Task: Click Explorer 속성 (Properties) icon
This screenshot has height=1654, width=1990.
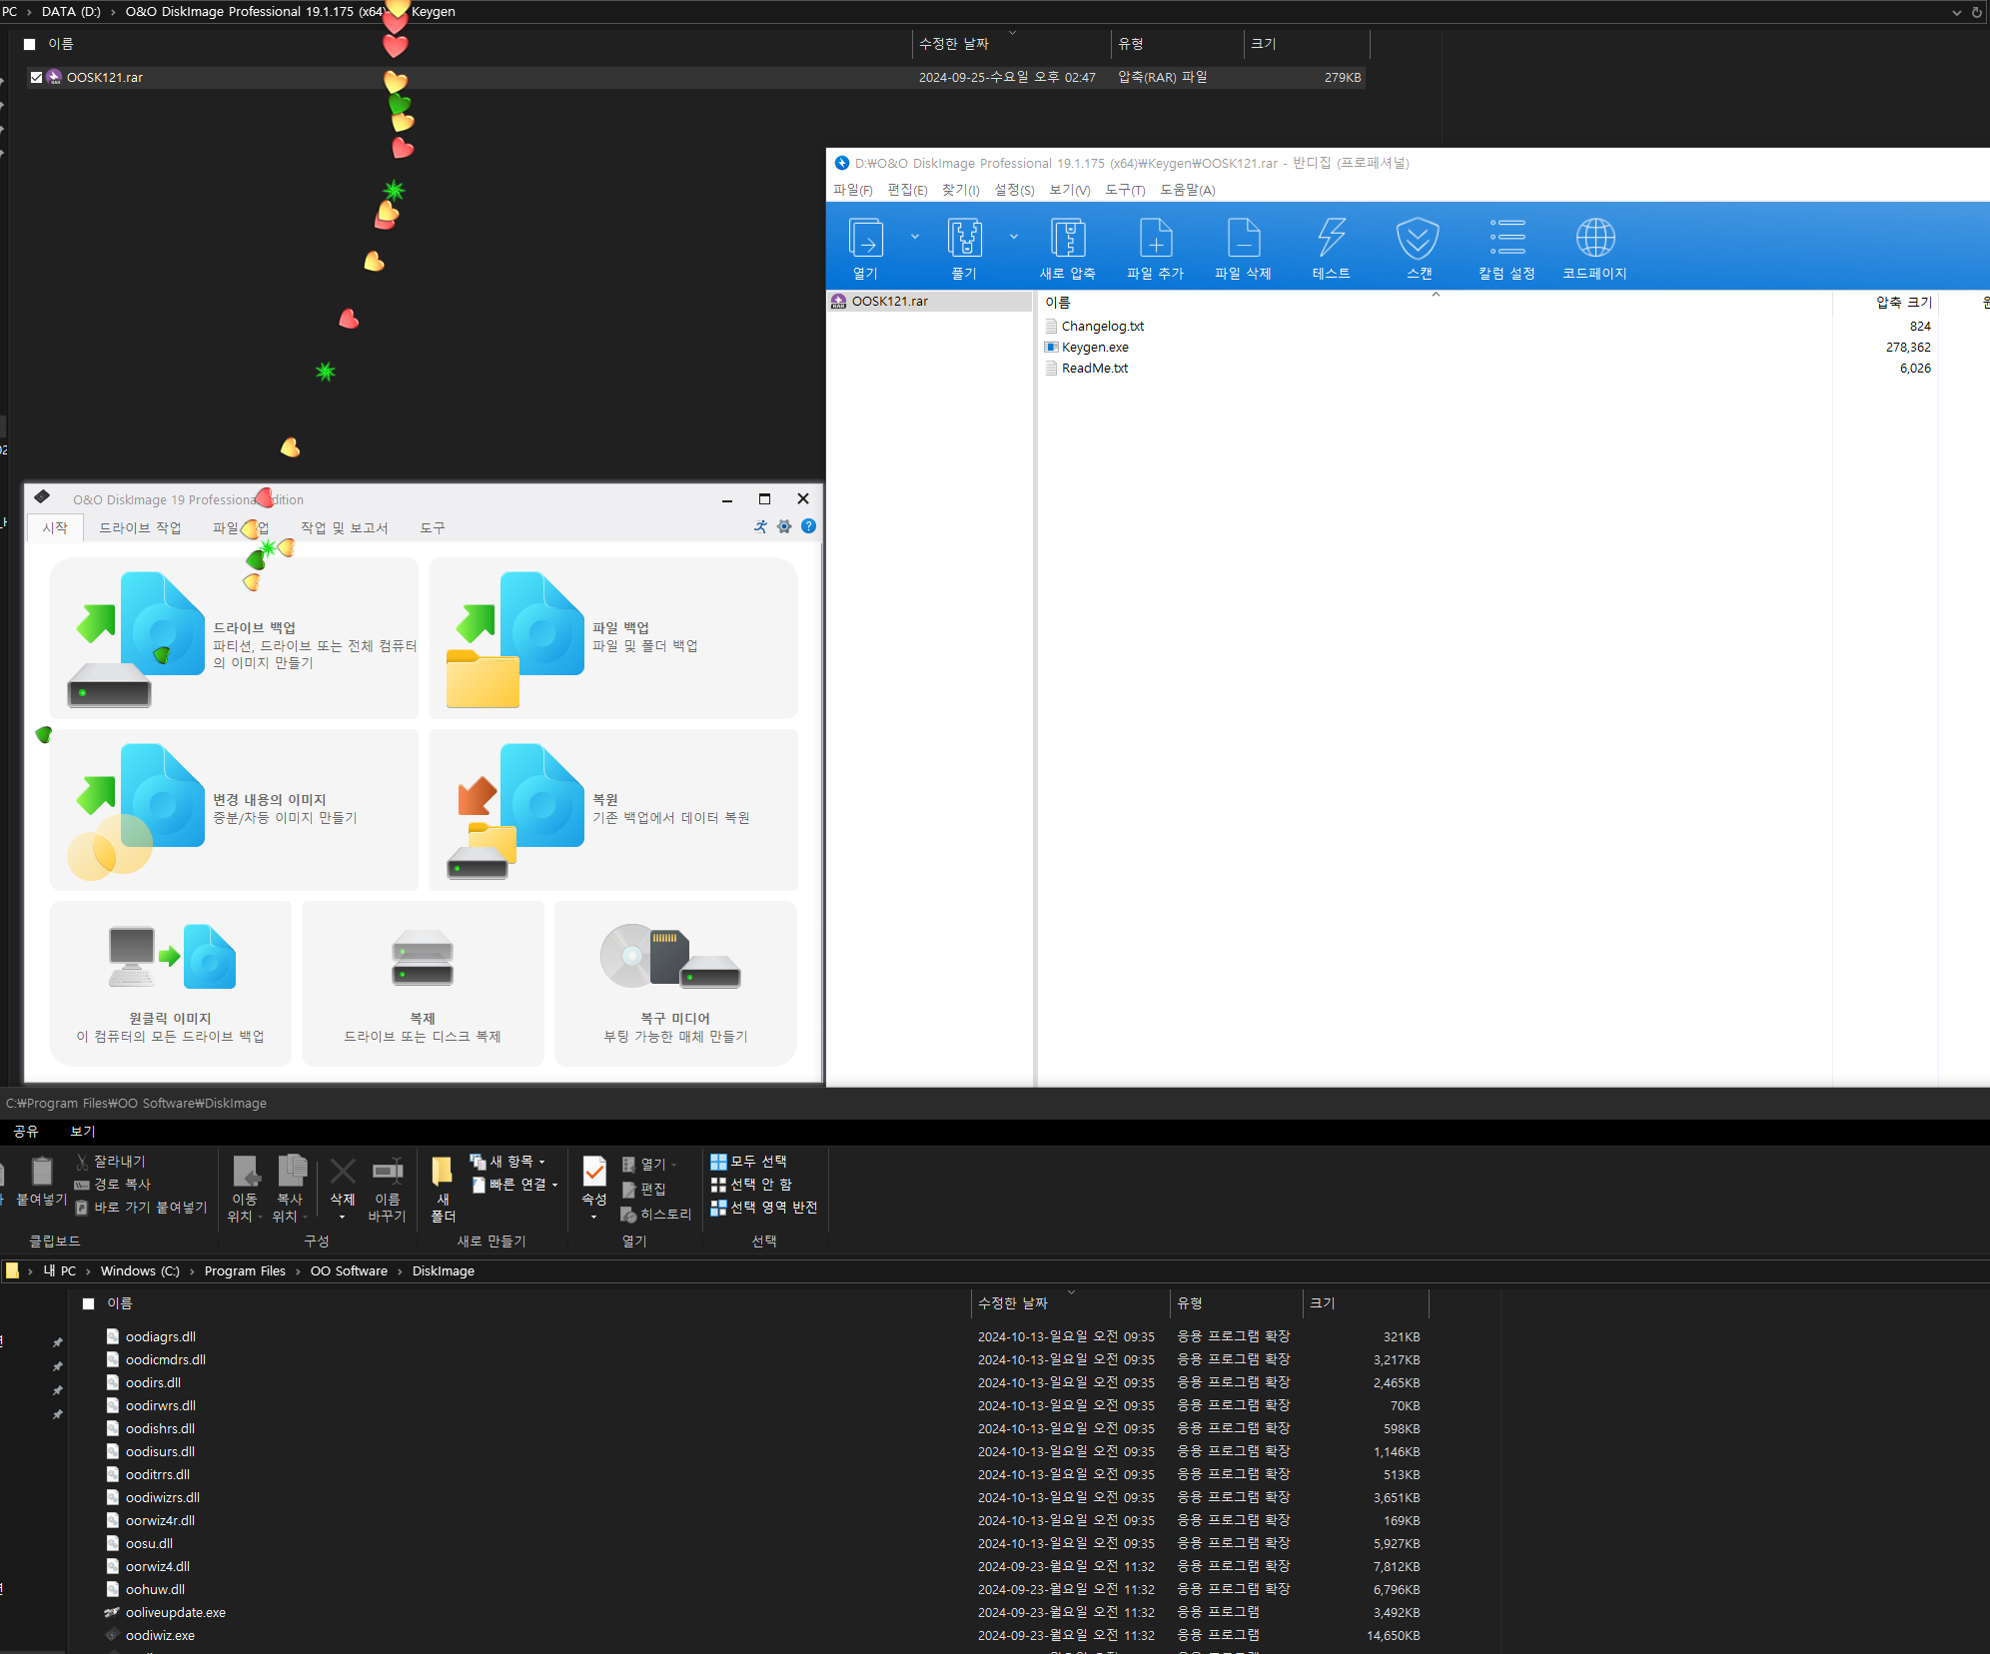Action: pos(594,1171)
